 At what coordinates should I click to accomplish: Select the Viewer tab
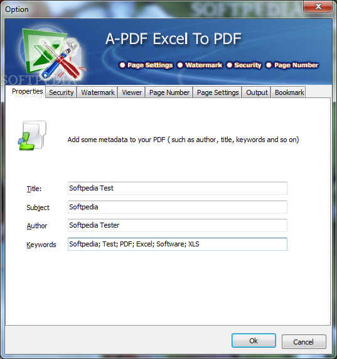point(132,92)
